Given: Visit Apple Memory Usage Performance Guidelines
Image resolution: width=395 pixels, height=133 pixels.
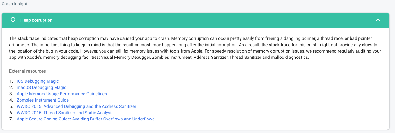Looking at the screenshot, I should click(62, 94).
